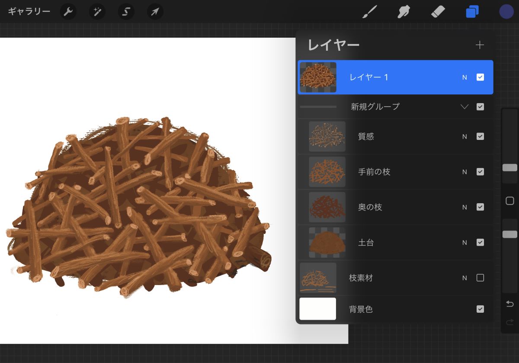Select the Eraser tool
Screen dimensions: 519x363
438,11
